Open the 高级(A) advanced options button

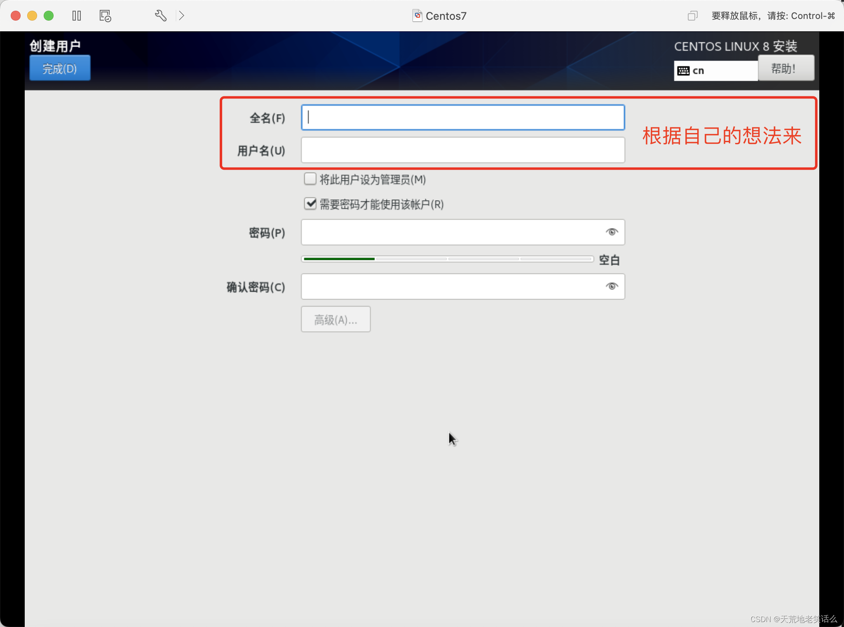335,319
